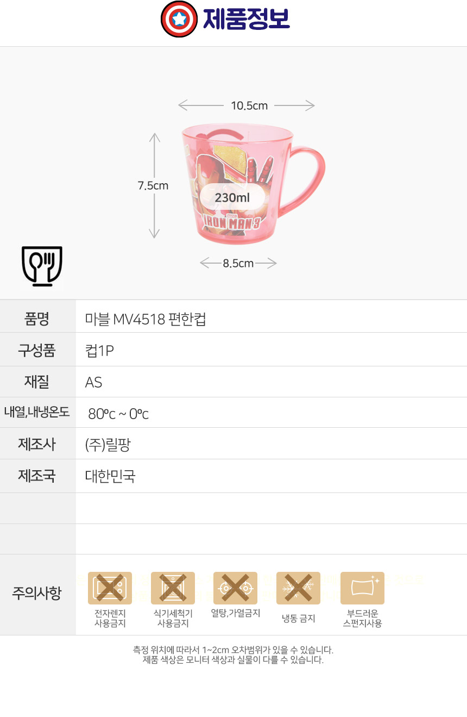Click the freezing prohibited icon (냉동 금지)
Image resolution: width=467 pixels, height=717 pixels.
pos(298,588)
